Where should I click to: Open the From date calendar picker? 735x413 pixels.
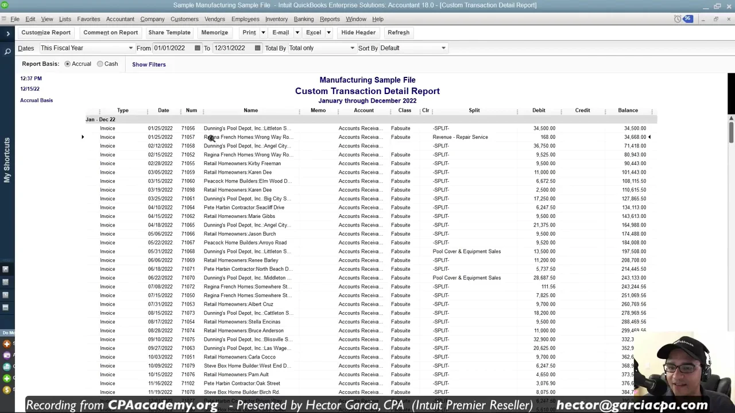[198, 48]
